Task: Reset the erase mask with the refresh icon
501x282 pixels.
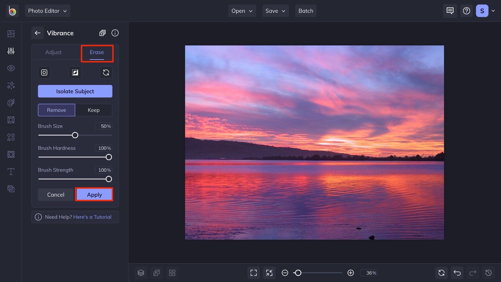Action: point(106,72)
